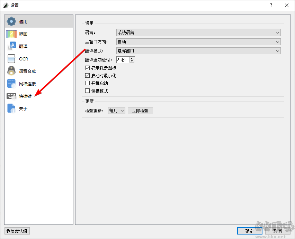This screenshot has height=239, width=295.
Task: Open the 语言 system language dropdown
Action: [x=198, y=32]
